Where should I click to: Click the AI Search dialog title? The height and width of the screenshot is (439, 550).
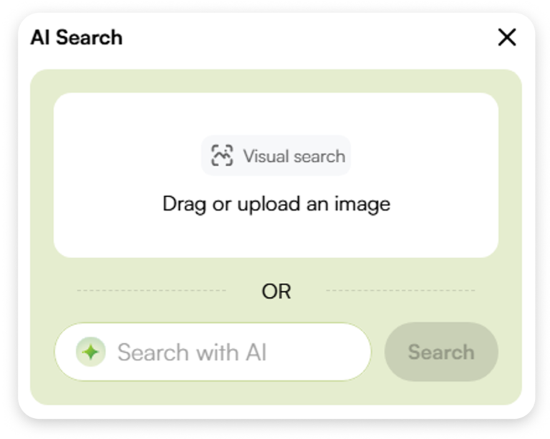[77, 37]
